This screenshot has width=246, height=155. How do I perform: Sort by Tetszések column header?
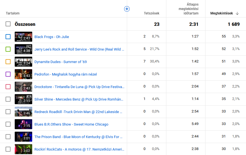[x=151, y=13]
